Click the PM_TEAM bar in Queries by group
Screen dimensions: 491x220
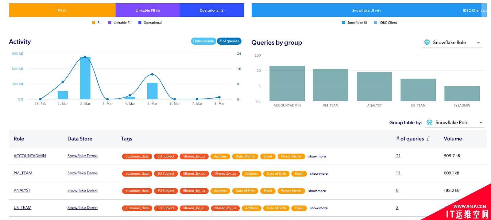pos(331,85)
